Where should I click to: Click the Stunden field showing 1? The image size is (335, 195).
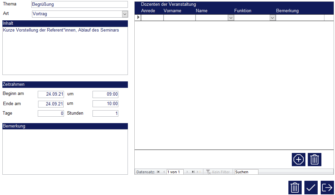coord(105,114)
